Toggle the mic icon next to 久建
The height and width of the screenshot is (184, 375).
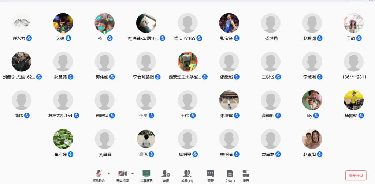(x=68, y=38)
